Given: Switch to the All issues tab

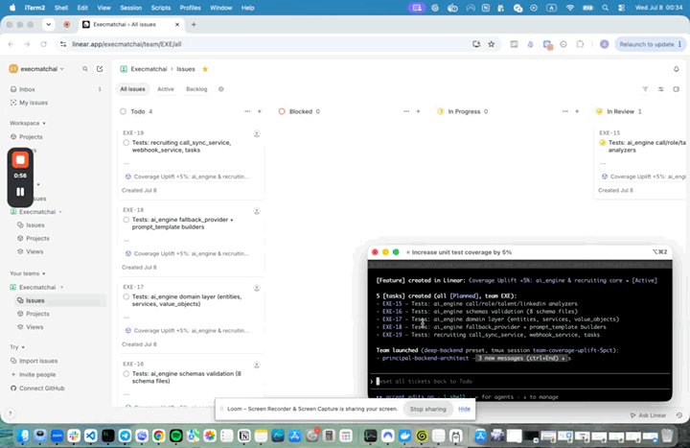Looking at the screenshot, I should coord(132,89).
